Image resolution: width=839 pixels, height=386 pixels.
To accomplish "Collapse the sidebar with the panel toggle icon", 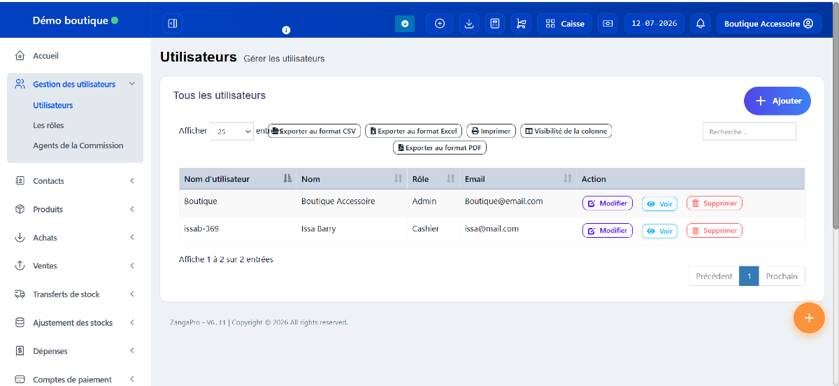I will [173, 23].
